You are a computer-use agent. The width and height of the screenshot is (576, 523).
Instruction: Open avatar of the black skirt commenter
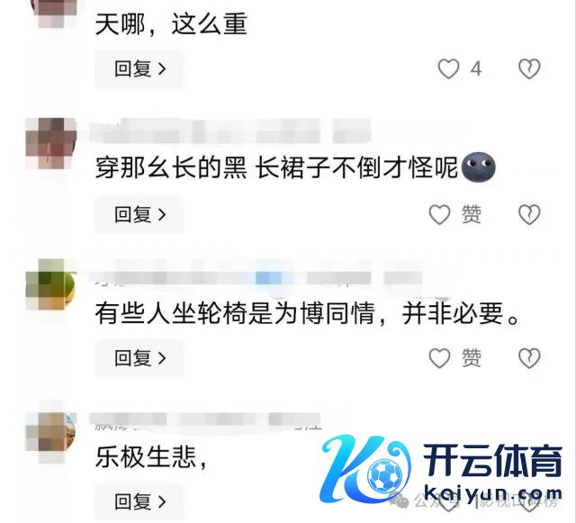50,143
